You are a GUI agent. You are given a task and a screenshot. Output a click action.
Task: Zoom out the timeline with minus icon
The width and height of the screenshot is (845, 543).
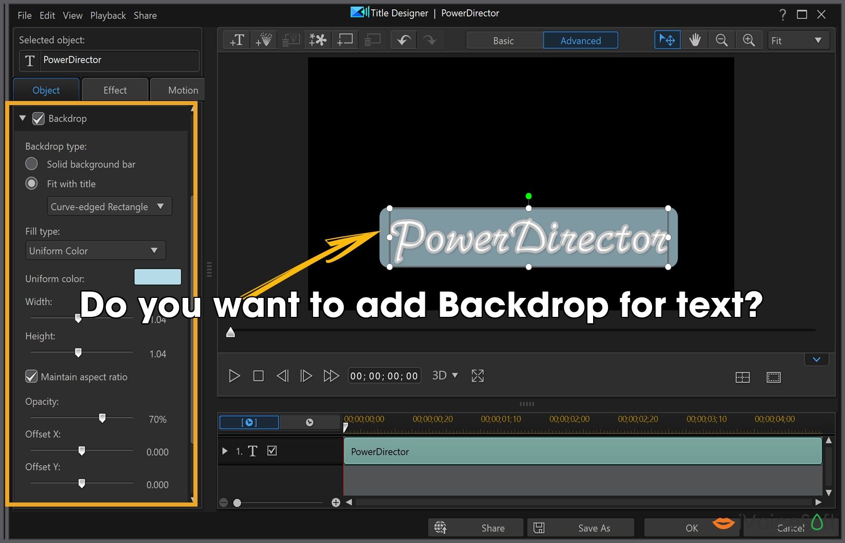click(x=223, y=502)
